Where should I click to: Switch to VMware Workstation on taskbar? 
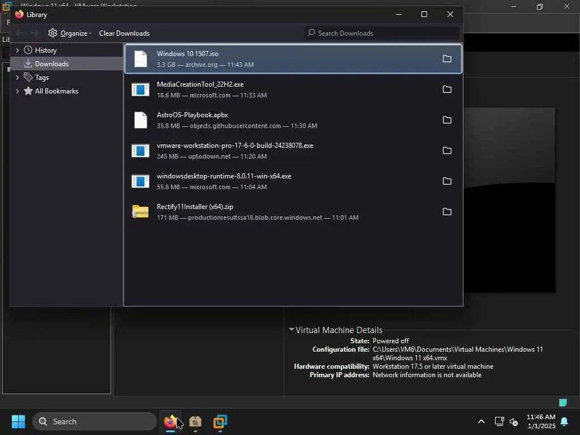220,421
